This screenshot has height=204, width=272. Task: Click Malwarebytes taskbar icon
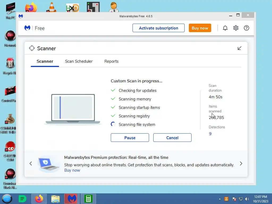72,199
